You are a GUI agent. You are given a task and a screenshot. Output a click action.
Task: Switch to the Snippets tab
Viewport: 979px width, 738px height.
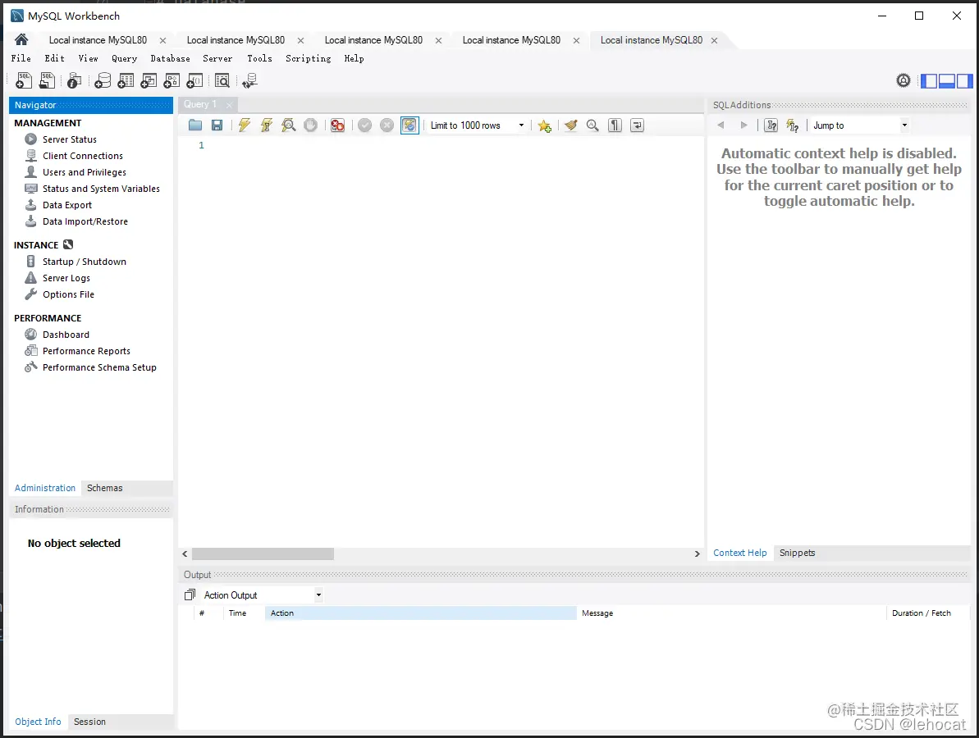tap(798, 553)
